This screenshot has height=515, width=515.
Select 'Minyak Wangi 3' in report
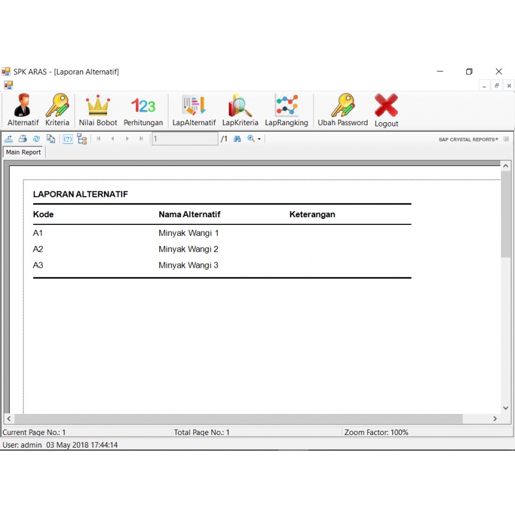pyautogui.click(x=188, y=266)
